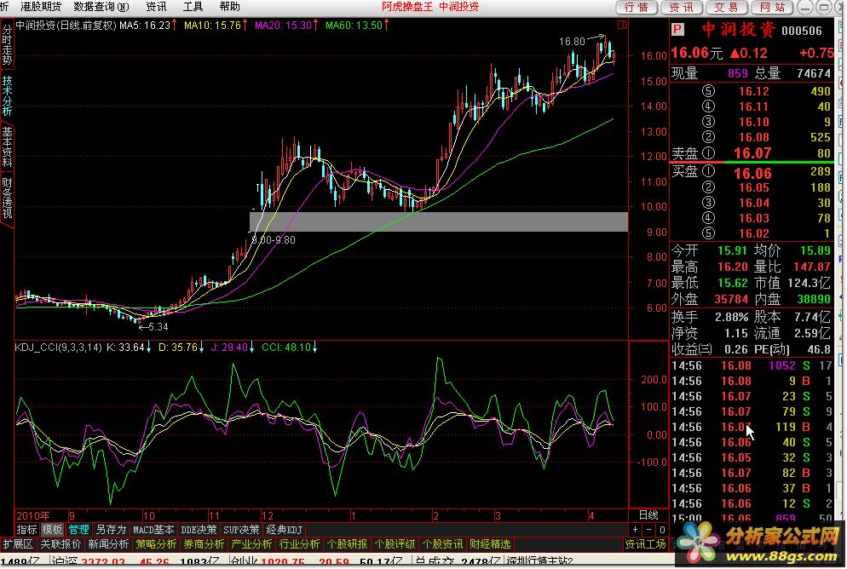The width and height of the screenshot is (847, 569).
Task: Click the − zoom button under 日线
Action: 648,530
